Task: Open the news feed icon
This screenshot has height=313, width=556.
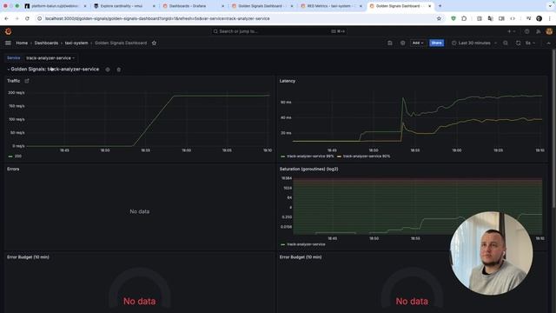Action: (x=539, y=31)
